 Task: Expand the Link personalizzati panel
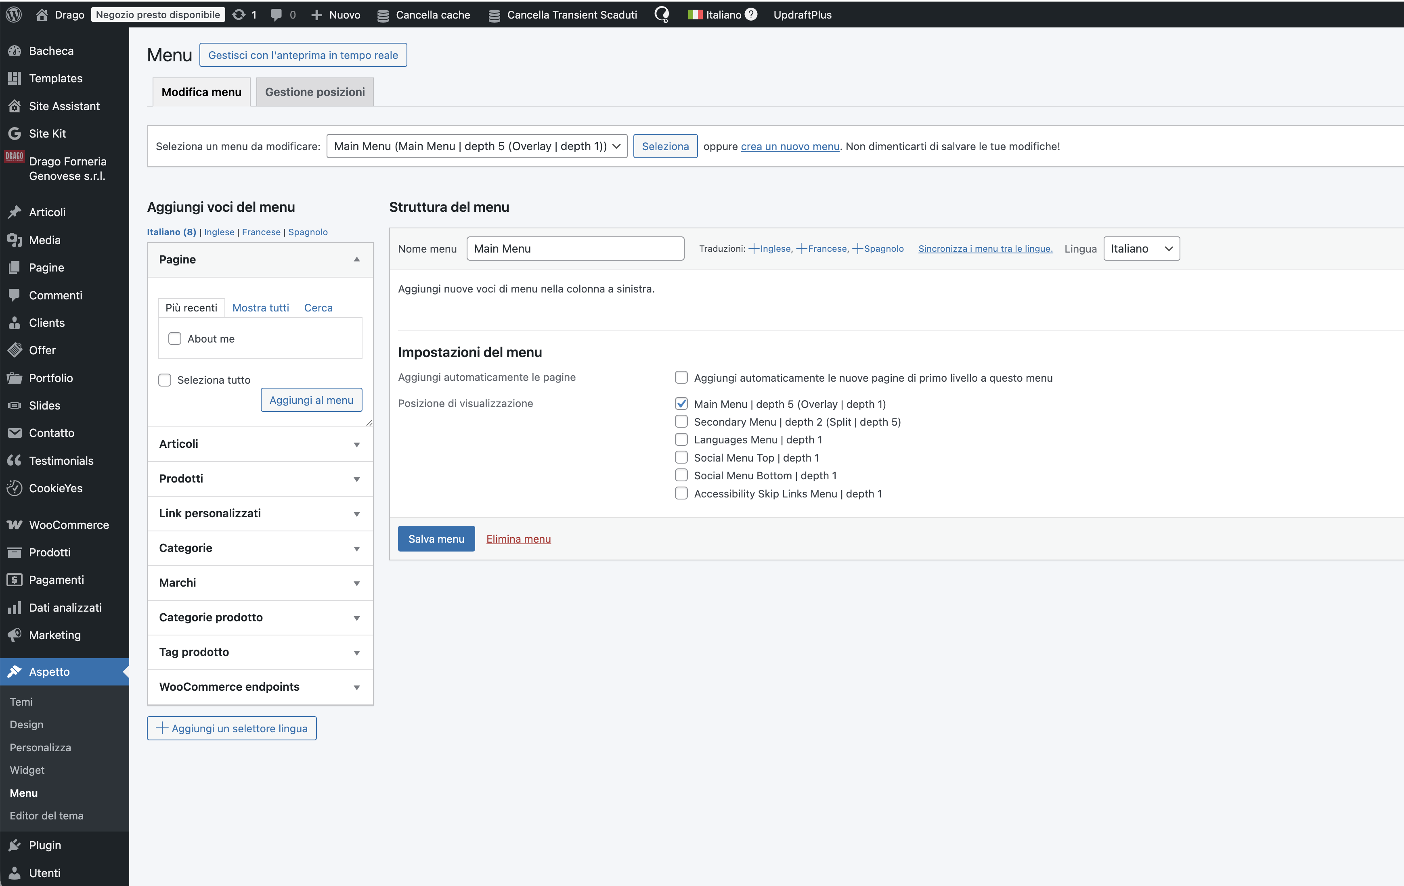(260, 513)
